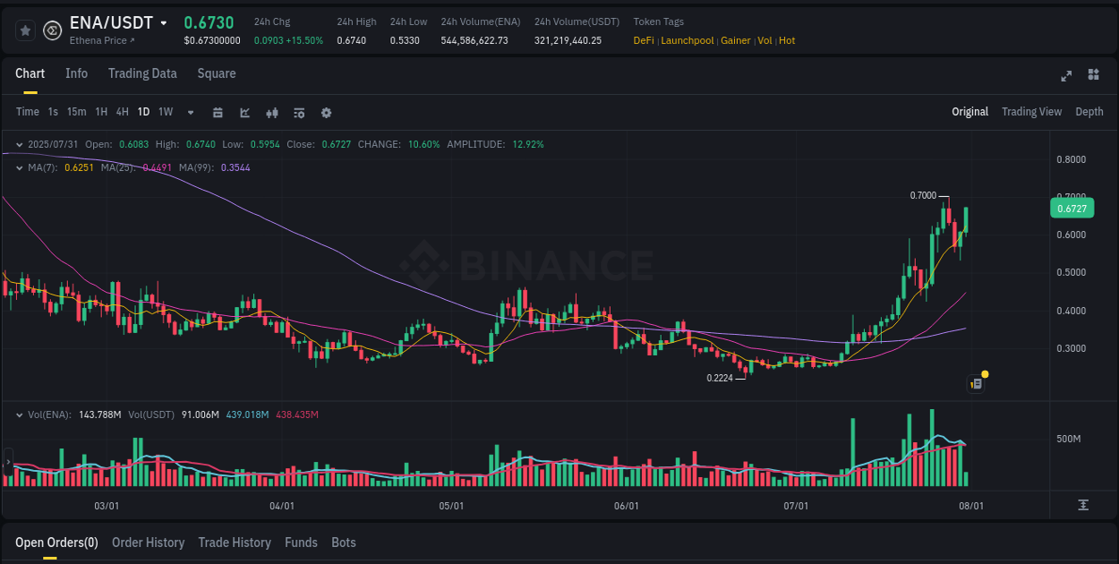Favorite ENA/USDT with the star icon
The image size is (1119, 564).
25,30
